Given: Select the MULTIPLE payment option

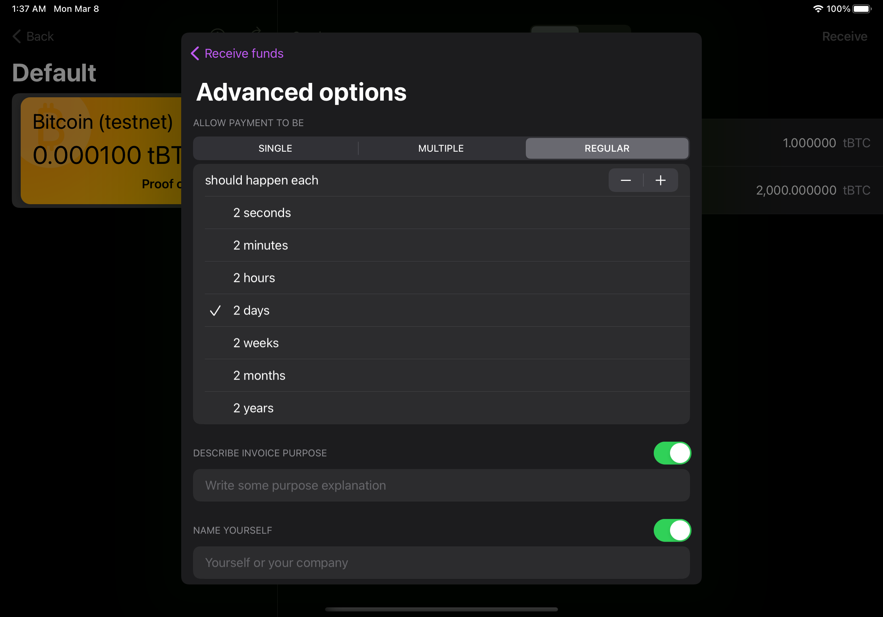Looking at the screenshot, I should coord(441,148).
